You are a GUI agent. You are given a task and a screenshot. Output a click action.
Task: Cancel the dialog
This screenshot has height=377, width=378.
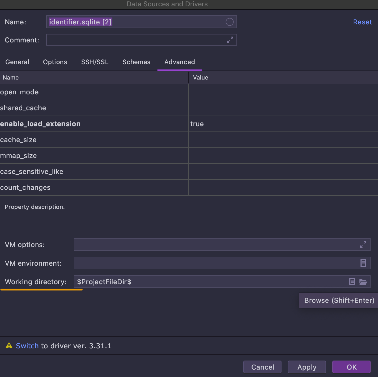click(x=262, y=367)
